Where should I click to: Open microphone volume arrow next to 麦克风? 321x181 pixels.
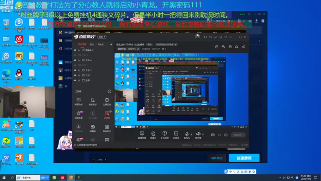[x=191, y=134]
